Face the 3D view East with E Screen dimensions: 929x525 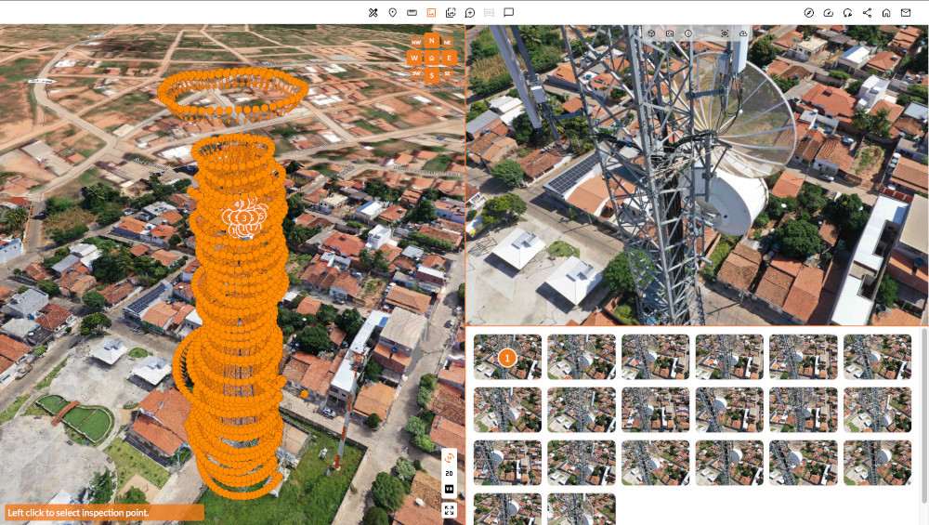point(449,58)
